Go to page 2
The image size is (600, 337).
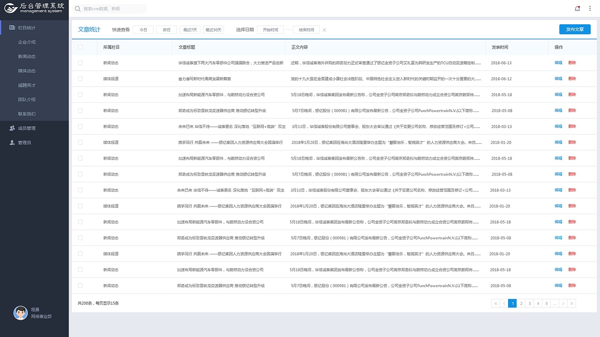[521, 303]
